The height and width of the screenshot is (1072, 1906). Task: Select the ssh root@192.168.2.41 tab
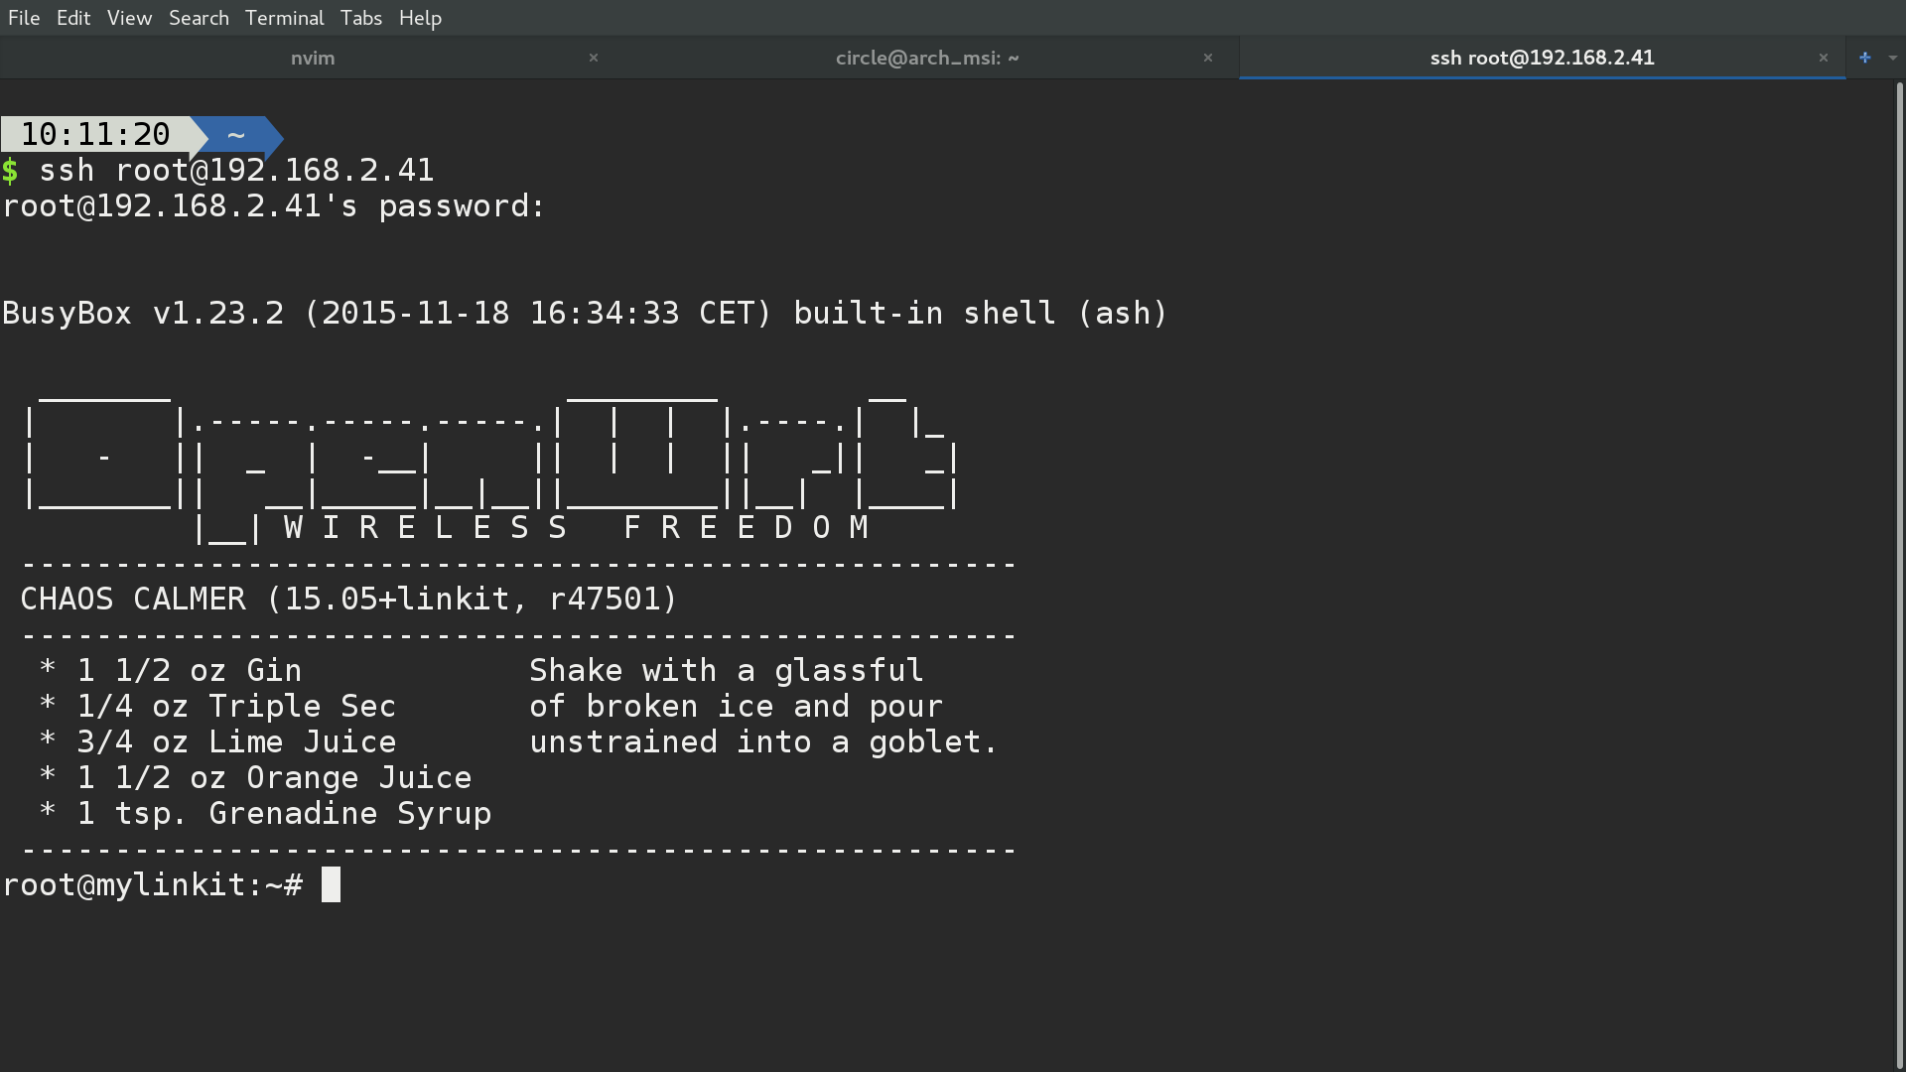pos(1542,58)
